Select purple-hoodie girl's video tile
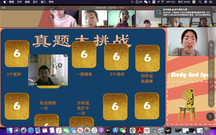This screenshot has width=216, height=135. click(121, 19)
